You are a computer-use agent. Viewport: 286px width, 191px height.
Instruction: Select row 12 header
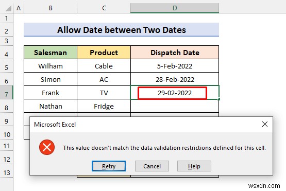[6, 158]
